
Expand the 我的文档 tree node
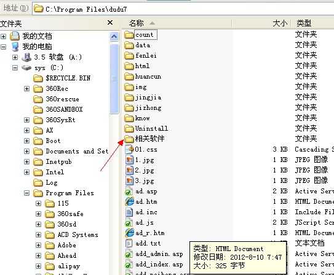(x=3, y=36)
